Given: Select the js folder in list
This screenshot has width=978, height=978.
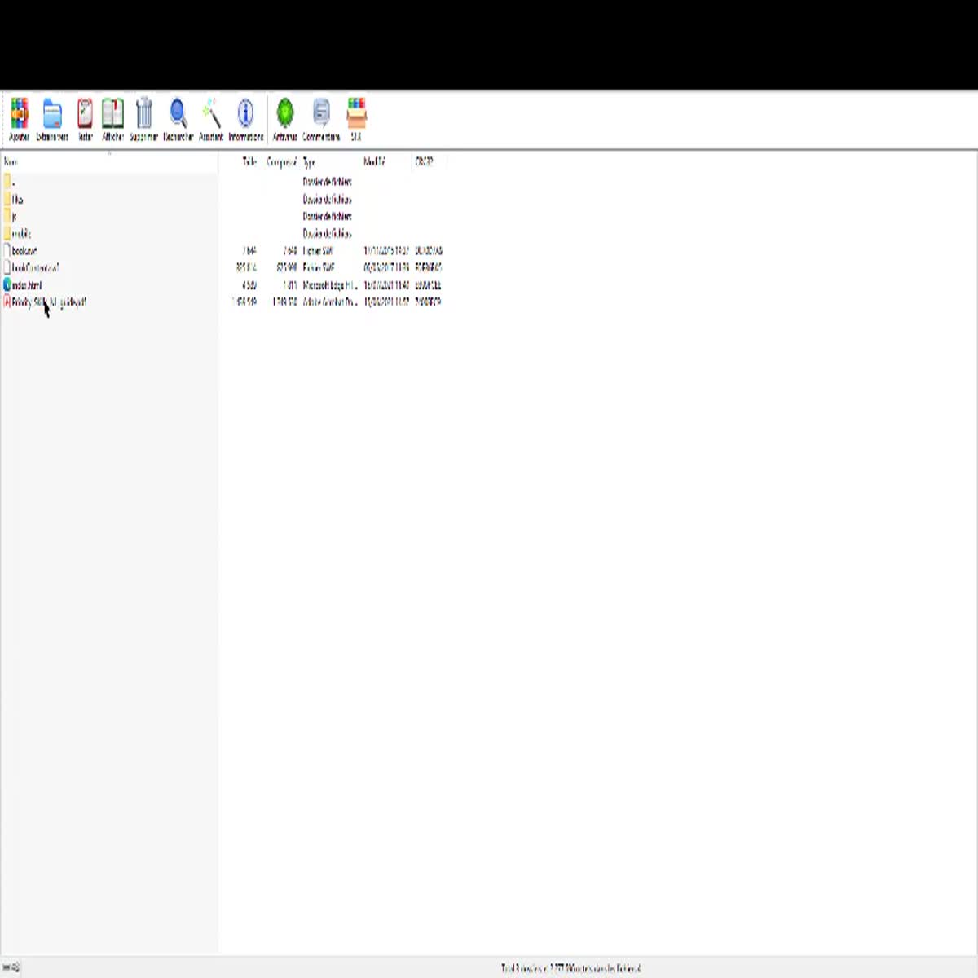Looking at the screenshot, I should pos(13,217).
